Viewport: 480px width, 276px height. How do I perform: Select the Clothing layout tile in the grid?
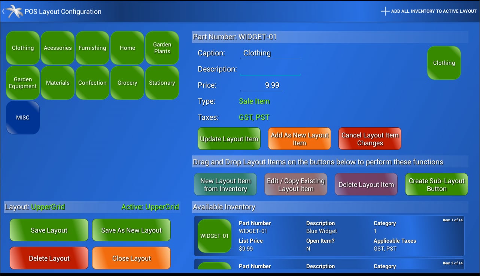[23, 48]
